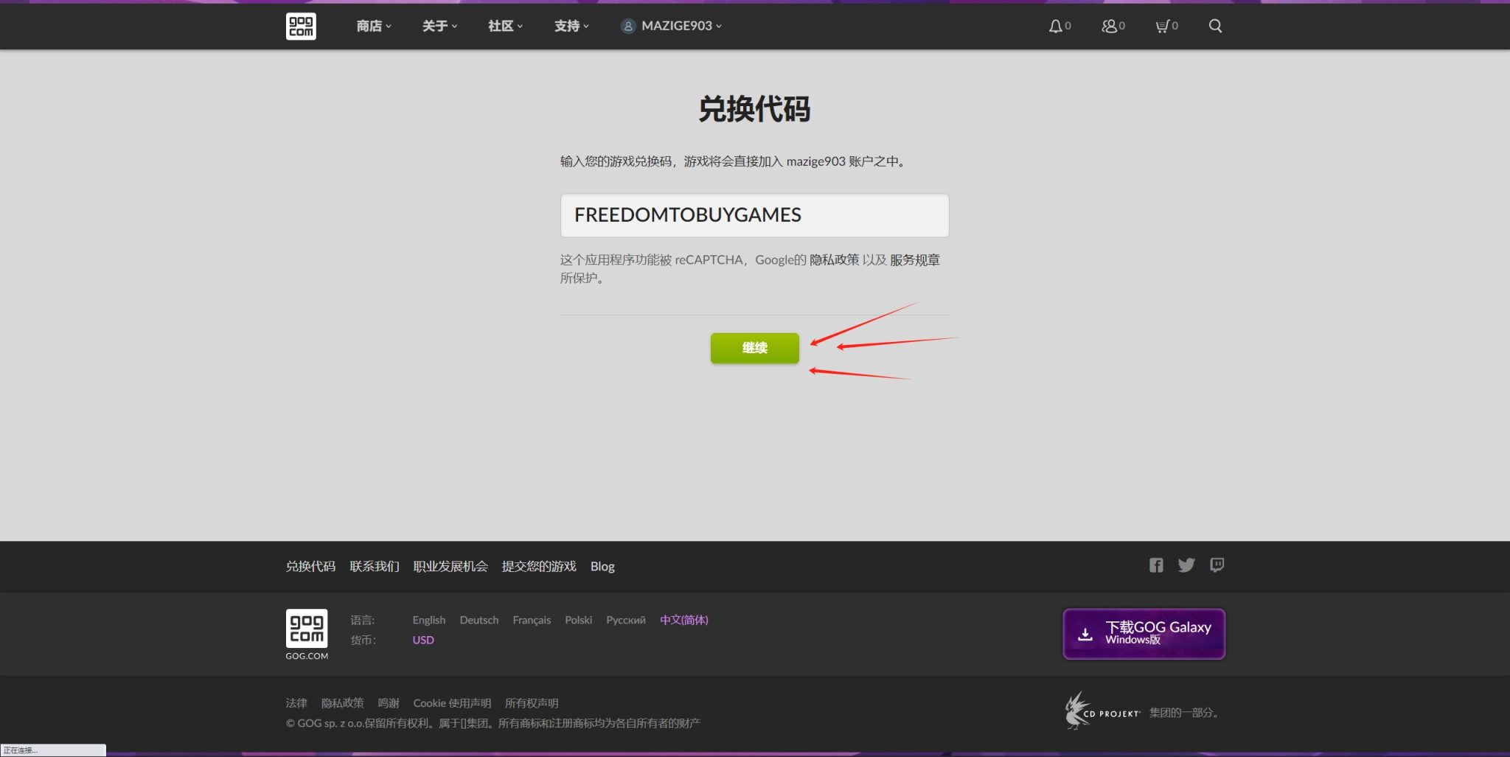Open GOG's Twitch channel icon
Screen dimensions: 1510x757
coord(1217,565)
